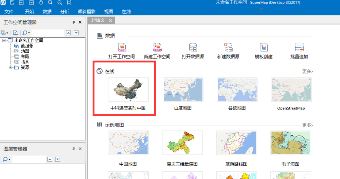This screenshot has width=340, height=179.
Task: Click the full extent view icon
Action: [69, 3]
